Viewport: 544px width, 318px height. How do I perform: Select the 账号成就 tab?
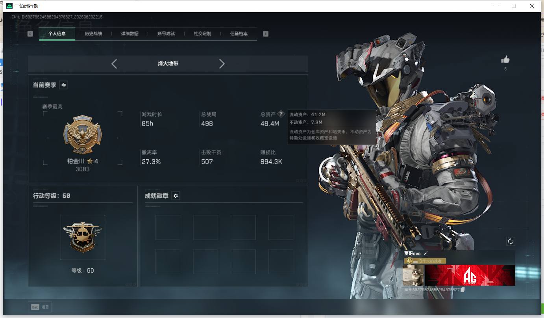166,34
